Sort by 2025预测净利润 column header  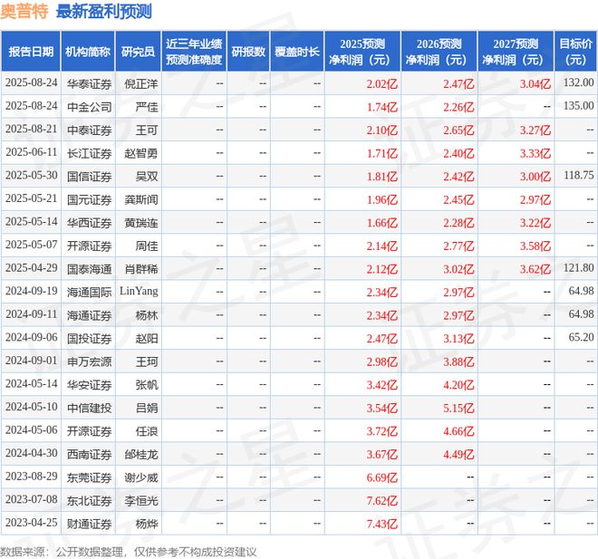coord(362,52)
